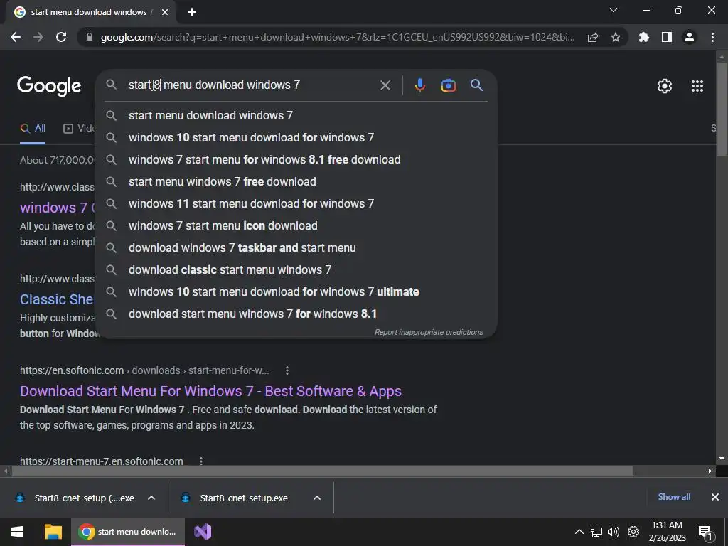Screen dimensions: 728x546
Task: Reload the current page
Action: (61, 37)
